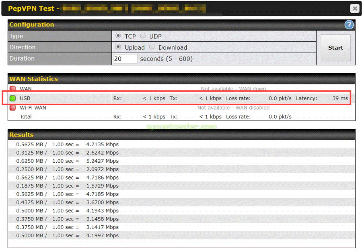
Task: Select the 3.1458 Mbps result row
Action: point(182,219)
